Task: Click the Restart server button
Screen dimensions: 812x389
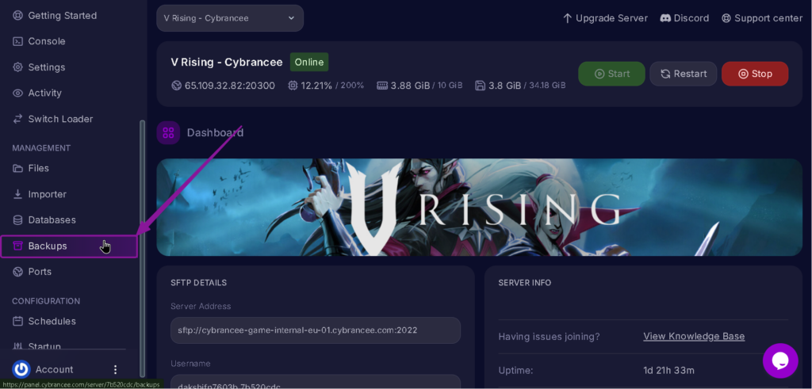Action: [x=683, y=74]
